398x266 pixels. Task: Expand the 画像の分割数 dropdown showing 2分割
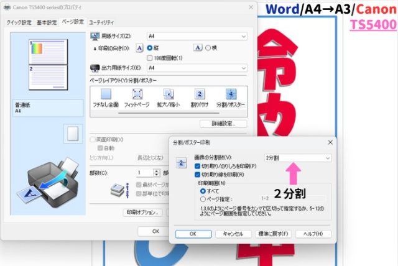coord(297,158)
